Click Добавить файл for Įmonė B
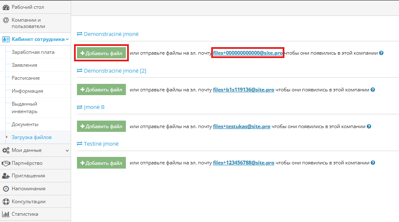This screenshot has width=399, height=222. [101, 126]
